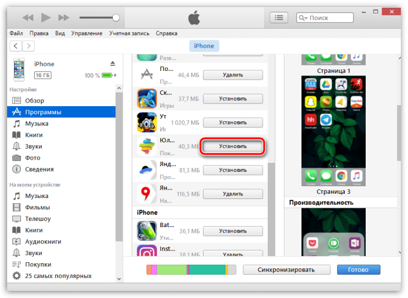
Task: Click Установить for the 81,3 МБ Янд app
Action: (x=233, y=170)
